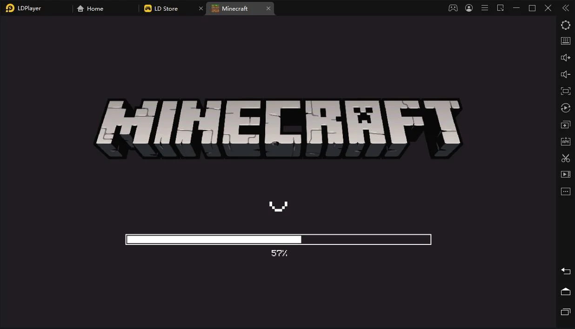Close the Minecraft tab

[x=268, y=8]
